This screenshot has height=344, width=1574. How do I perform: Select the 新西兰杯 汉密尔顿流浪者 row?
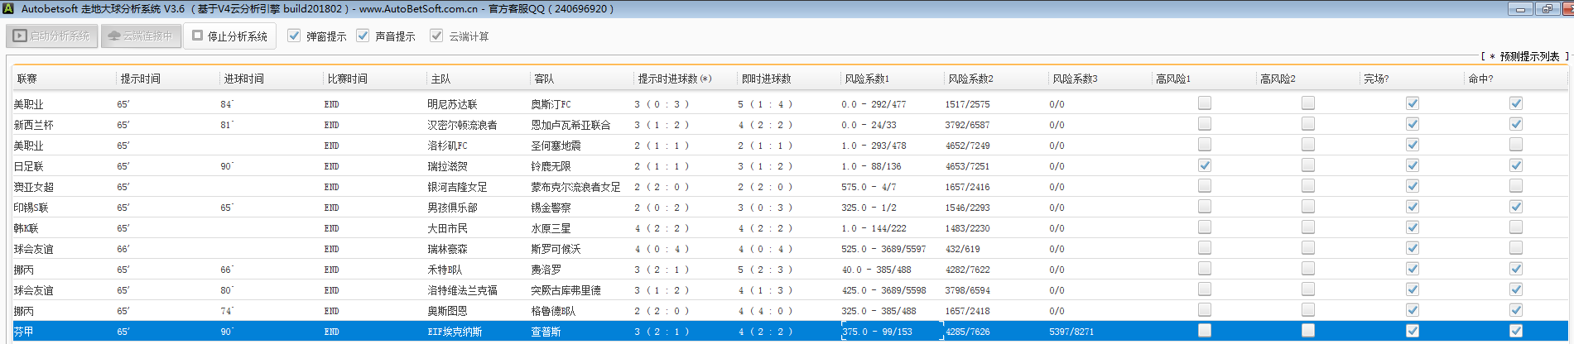(x=462, y=125)
